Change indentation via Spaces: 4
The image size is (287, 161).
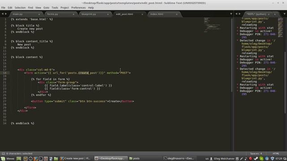(256, 153)
